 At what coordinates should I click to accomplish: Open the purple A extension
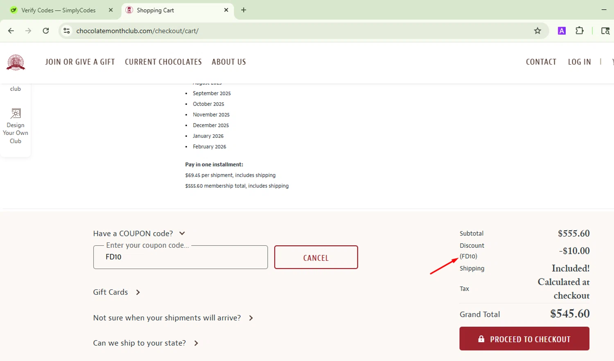tap(562, 31)
